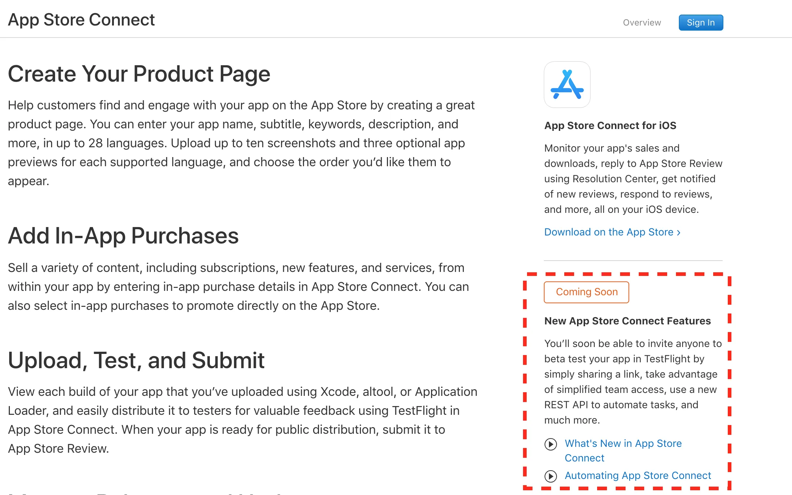Open the Overview navigation item
The height and width of the screenshot is (495, 792).
tap(642, 23)
